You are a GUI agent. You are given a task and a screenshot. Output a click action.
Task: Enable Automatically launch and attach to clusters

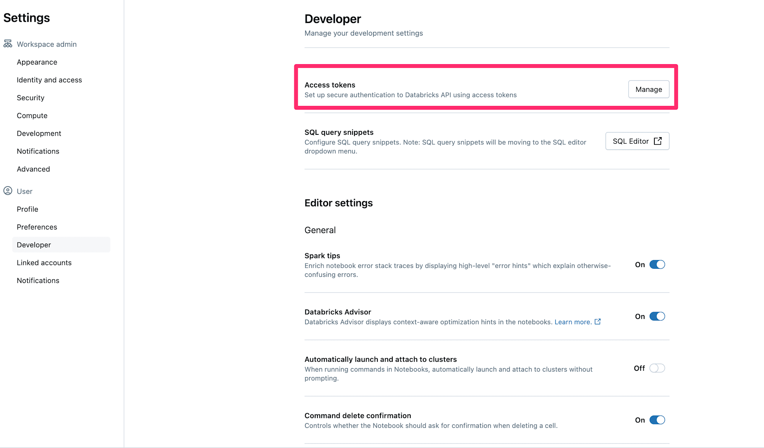point(657,368)
